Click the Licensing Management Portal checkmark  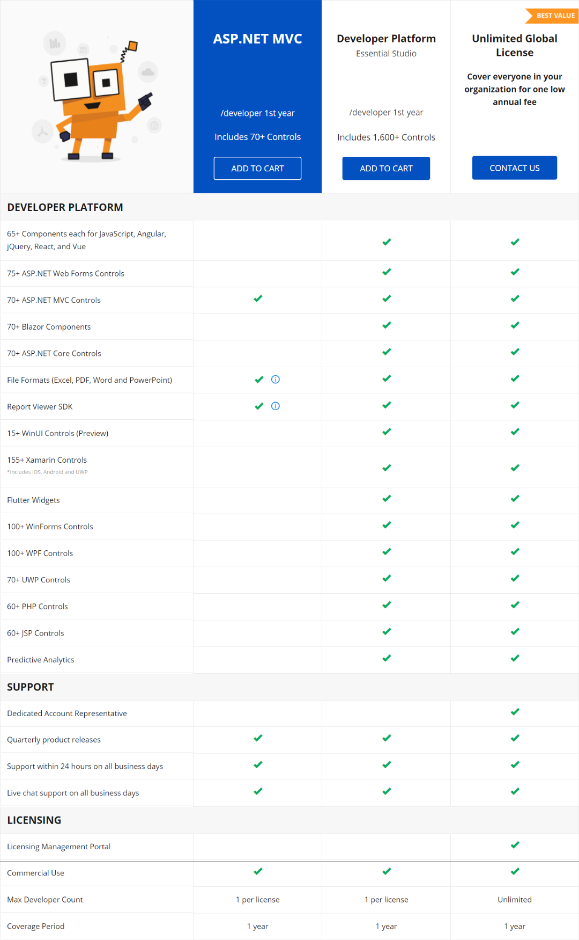[515, 845]
